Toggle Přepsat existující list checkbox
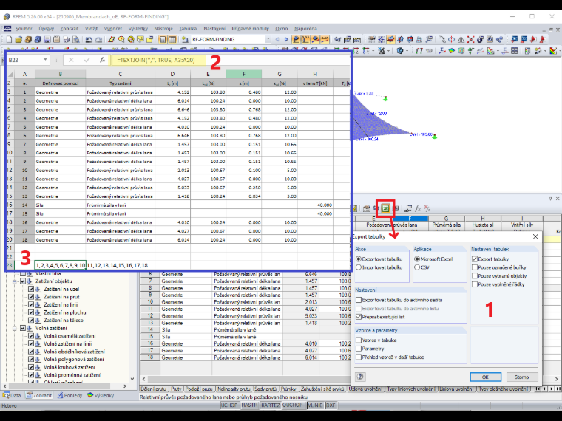The height and width of the screenshot is (421, 562). coord(359,317)
